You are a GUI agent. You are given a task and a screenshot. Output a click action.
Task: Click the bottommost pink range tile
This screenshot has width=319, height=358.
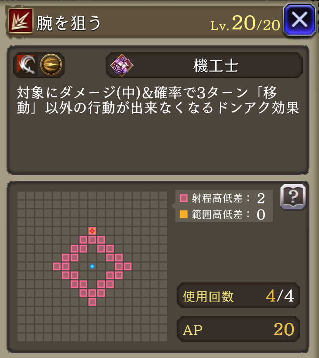[92, 302]
